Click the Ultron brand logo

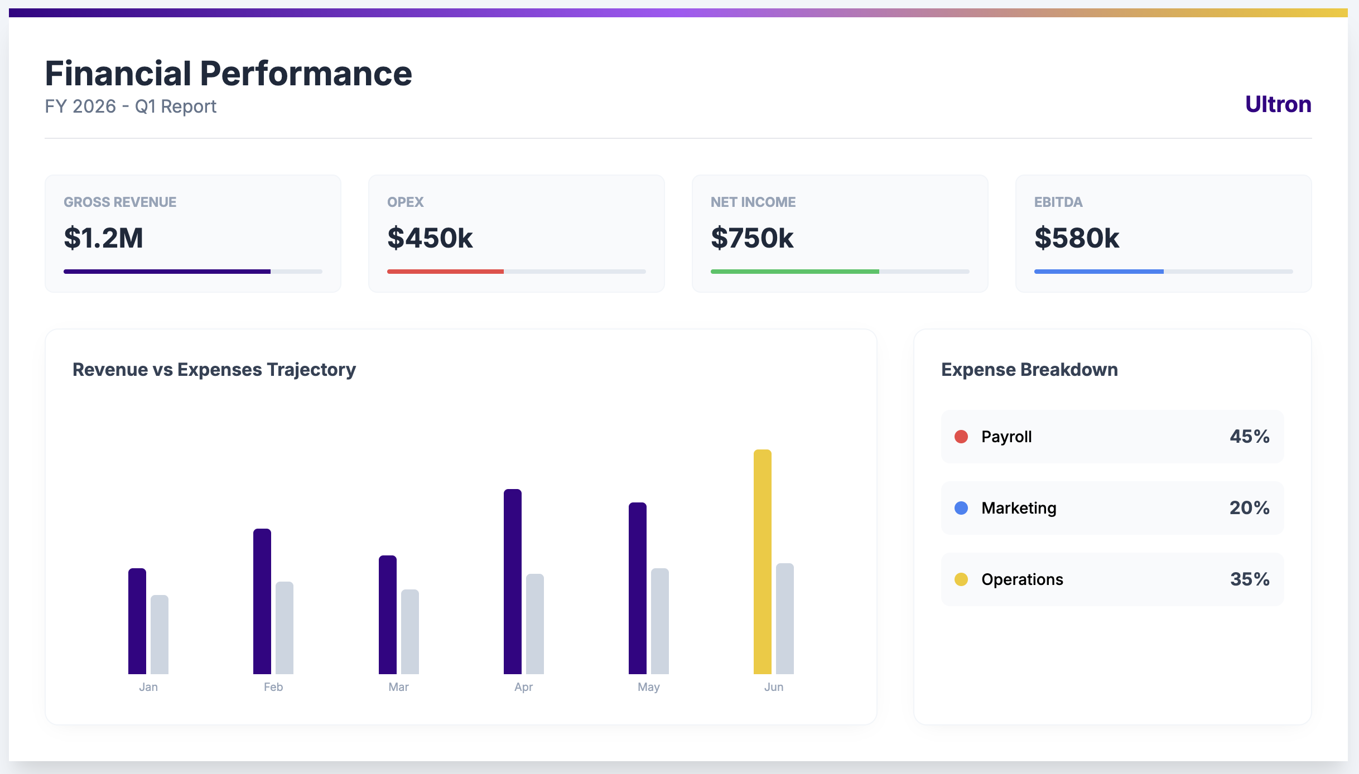coord(1278,104)
